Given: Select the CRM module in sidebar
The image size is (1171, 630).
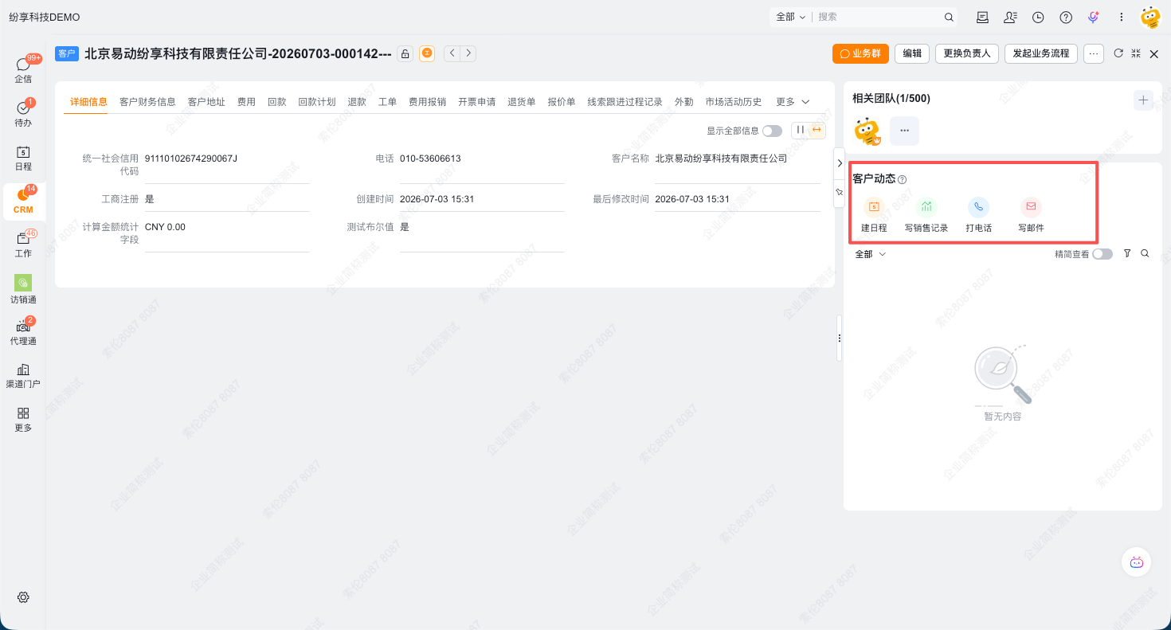Looking at the screenshot, I should (x=23, y=201).
